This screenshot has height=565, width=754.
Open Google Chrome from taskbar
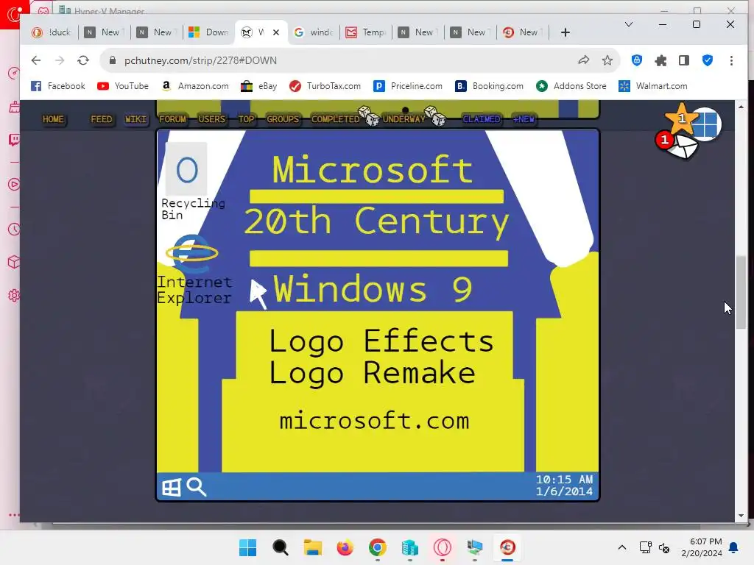coord(378,547)
